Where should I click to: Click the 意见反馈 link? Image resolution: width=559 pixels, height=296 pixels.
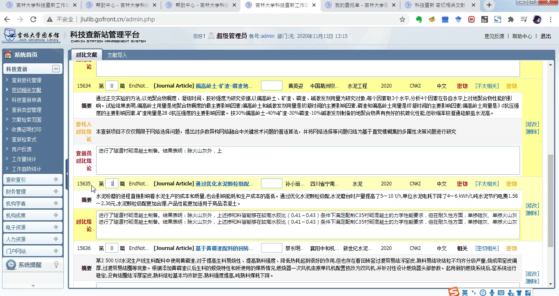494,36
